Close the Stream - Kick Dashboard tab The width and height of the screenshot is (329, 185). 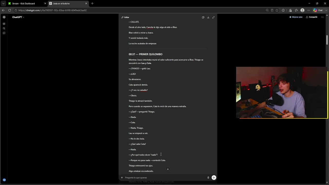coord(45,4)
